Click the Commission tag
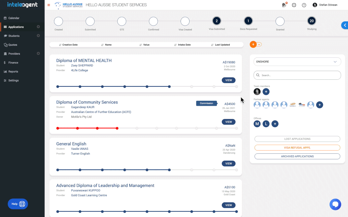This screenshot has width=348, height=217. [x=207, y=103]
